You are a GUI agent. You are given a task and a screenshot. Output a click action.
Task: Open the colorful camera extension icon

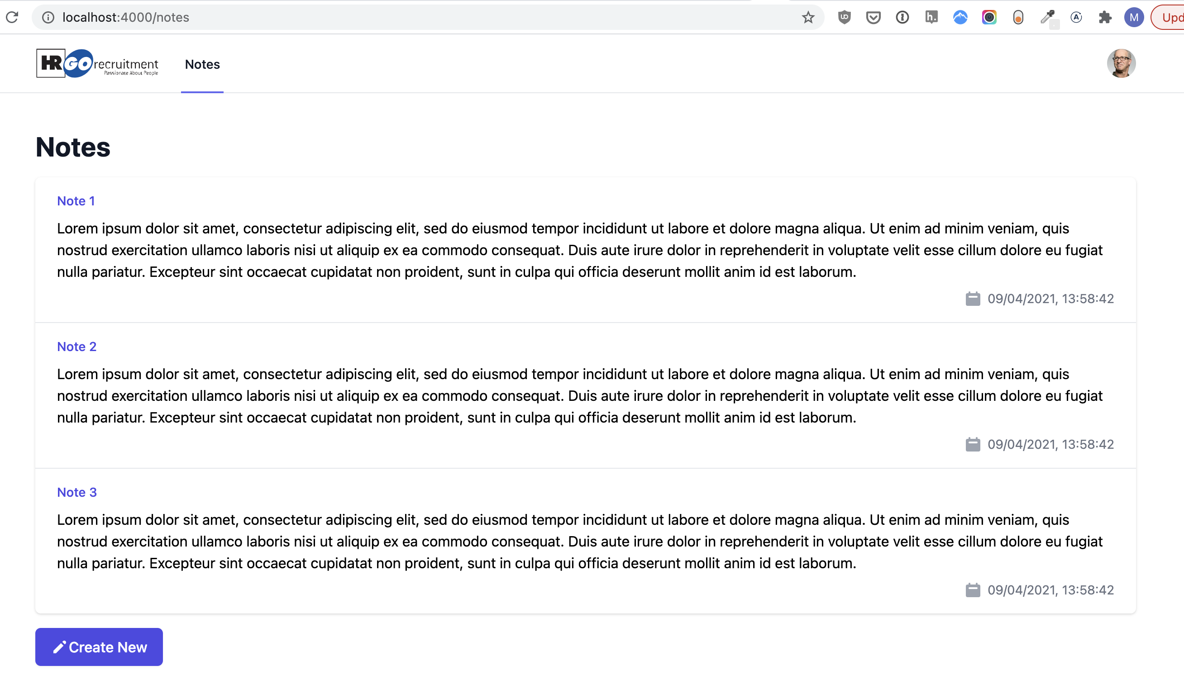click(989, 17)
